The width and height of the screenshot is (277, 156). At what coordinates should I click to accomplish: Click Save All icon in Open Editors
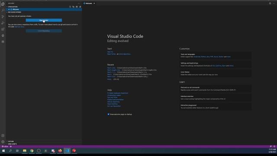click(x=77, y=7)
